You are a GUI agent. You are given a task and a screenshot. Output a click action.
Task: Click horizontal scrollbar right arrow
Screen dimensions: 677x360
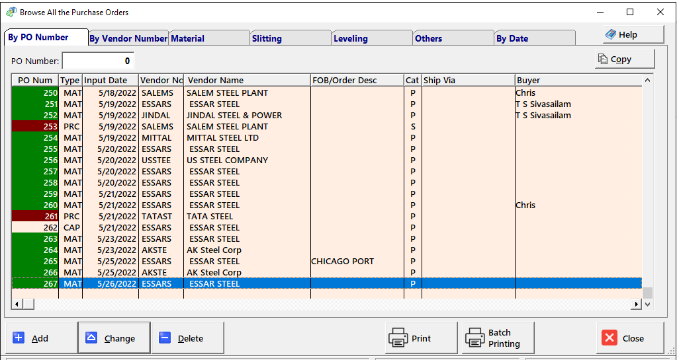(637, 305)
